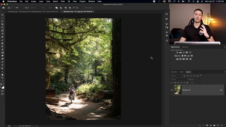This screenshot has height=127, width=226.
Task: Select the Clone Stamp tool
Action: click(2, 43)
